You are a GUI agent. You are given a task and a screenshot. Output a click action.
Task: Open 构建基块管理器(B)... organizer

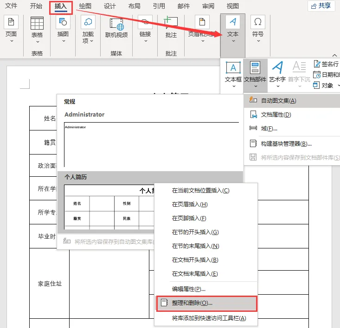(x=292, y=143)
